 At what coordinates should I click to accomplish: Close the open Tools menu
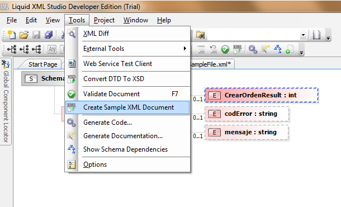tap(77, 20)
